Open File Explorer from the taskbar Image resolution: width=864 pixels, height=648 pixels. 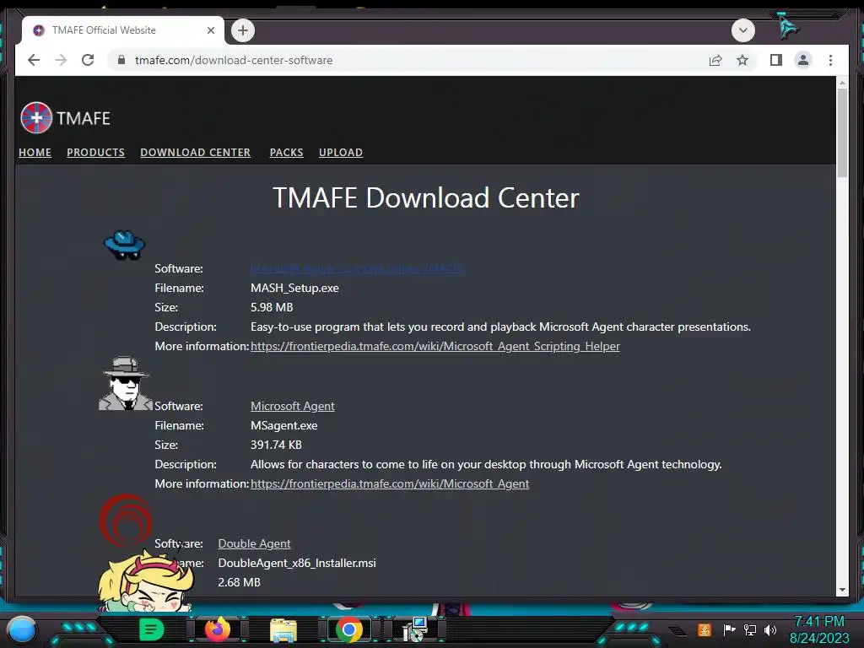tap(283, 630)
